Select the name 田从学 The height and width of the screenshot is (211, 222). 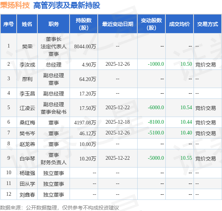click(x=27, y=184)
